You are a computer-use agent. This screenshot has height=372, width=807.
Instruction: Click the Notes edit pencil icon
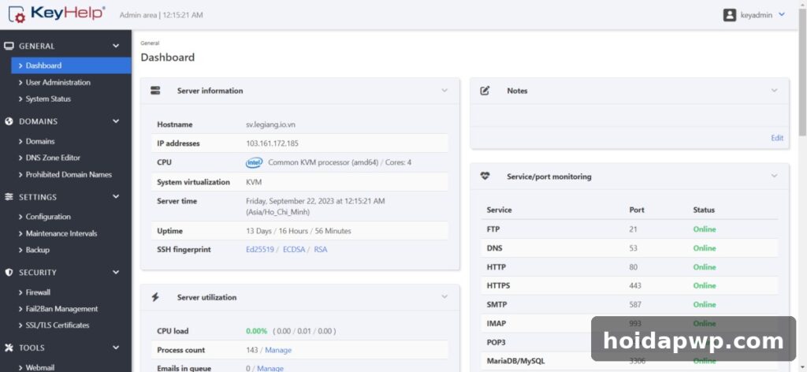pyautogui.click(x=485, y=91)
